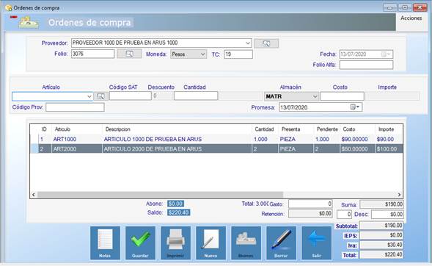Search folios with Folio magnifier button
This screenshot has width=432, height=266.
tap(129, 54)
